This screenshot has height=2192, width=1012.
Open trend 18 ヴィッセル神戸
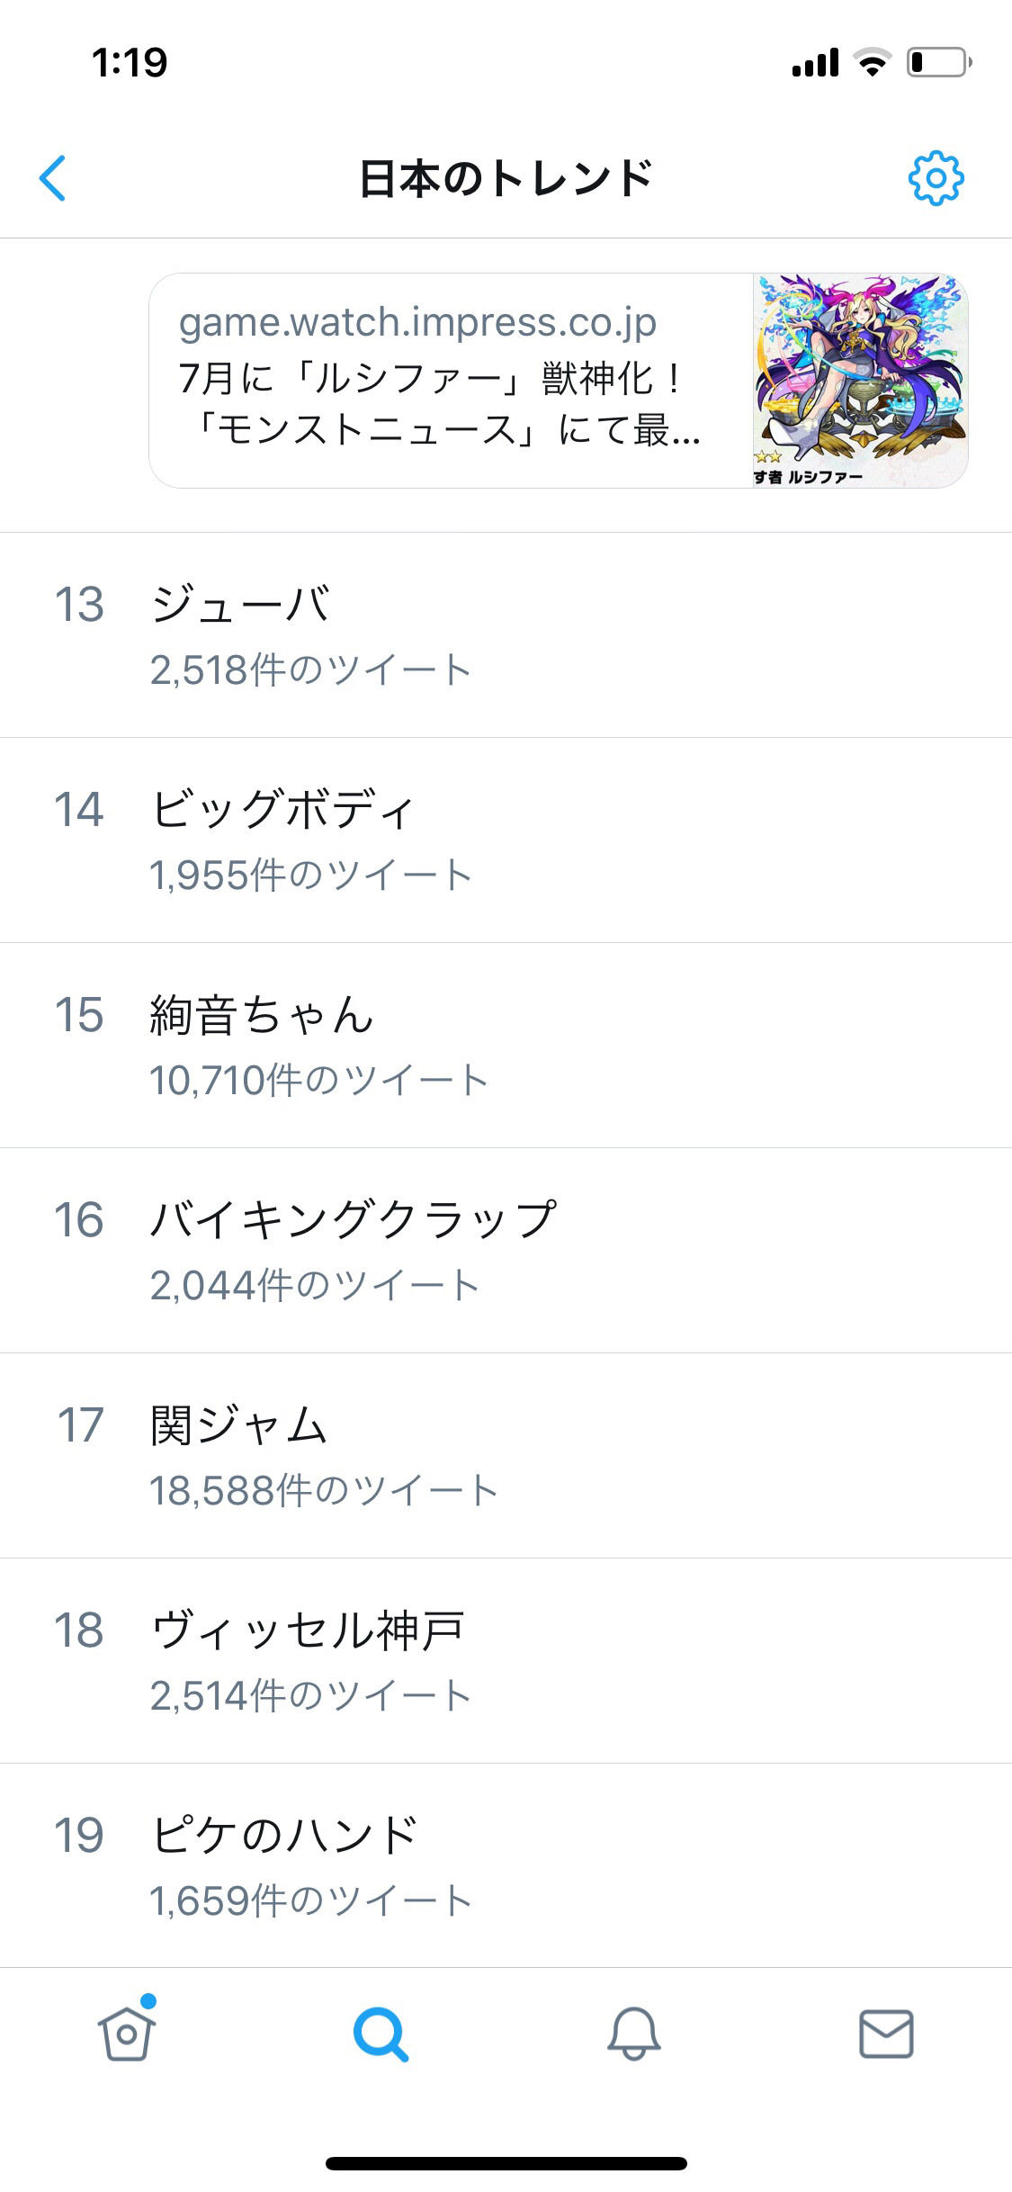pyautogui.click(x=506, y=1661)
